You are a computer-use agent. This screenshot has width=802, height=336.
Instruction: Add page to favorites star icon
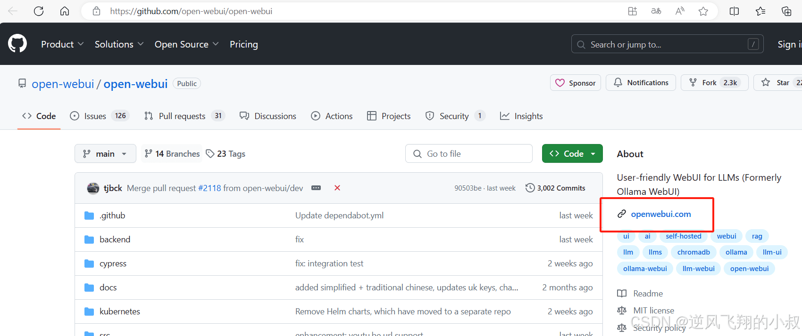click(703, 11)
